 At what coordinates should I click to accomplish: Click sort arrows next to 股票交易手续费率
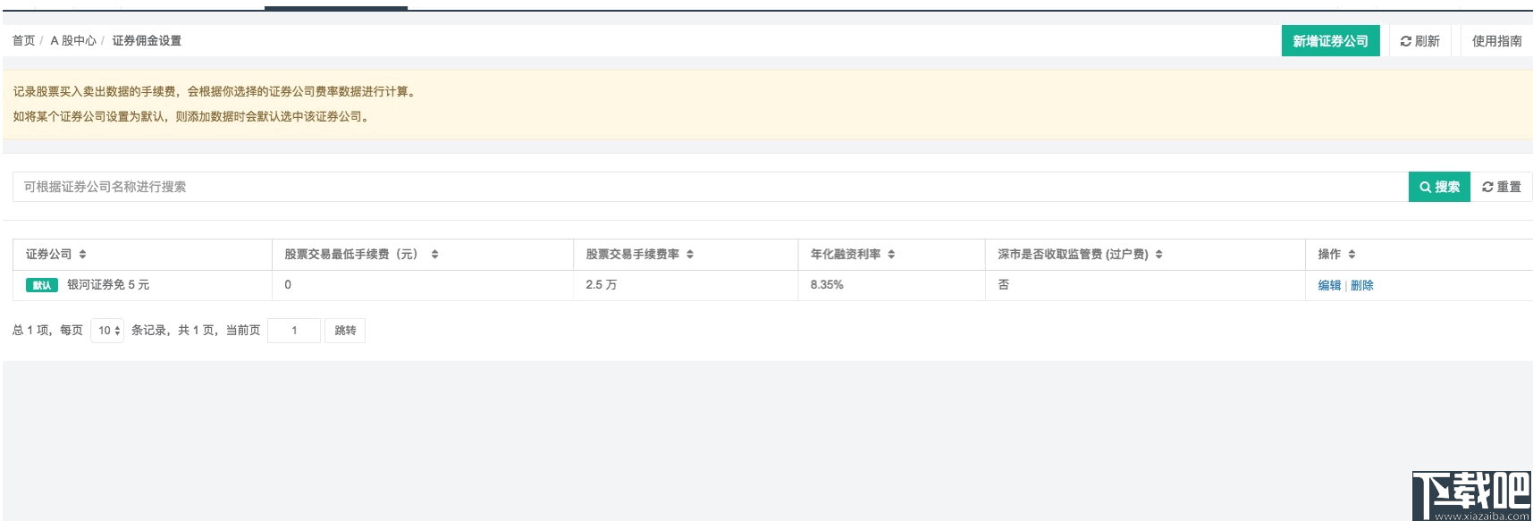[x=690, y=255]
